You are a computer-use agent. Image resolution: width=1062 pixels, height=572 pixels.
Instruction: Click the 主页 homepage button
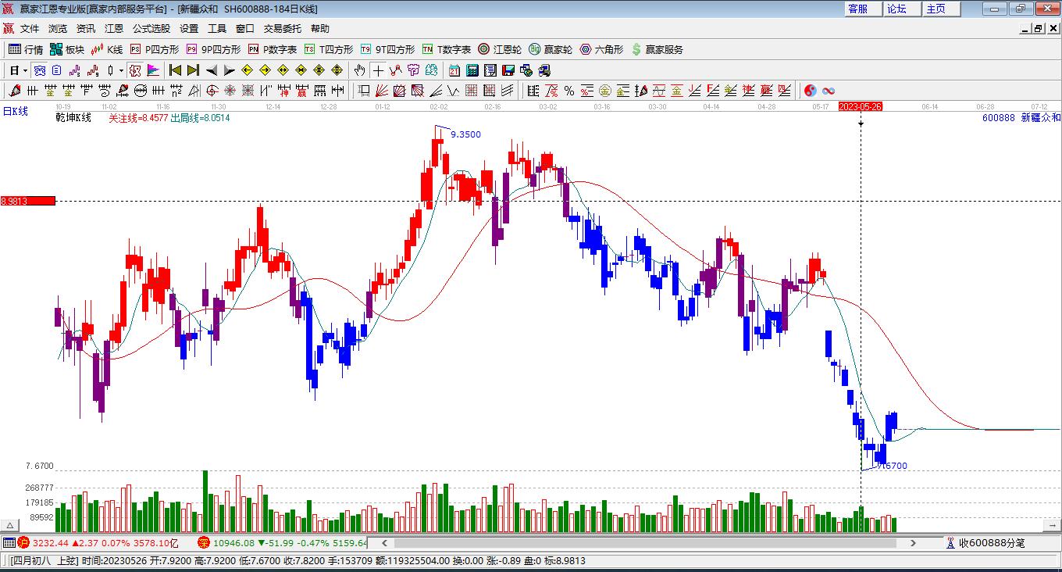coord(942,9)
